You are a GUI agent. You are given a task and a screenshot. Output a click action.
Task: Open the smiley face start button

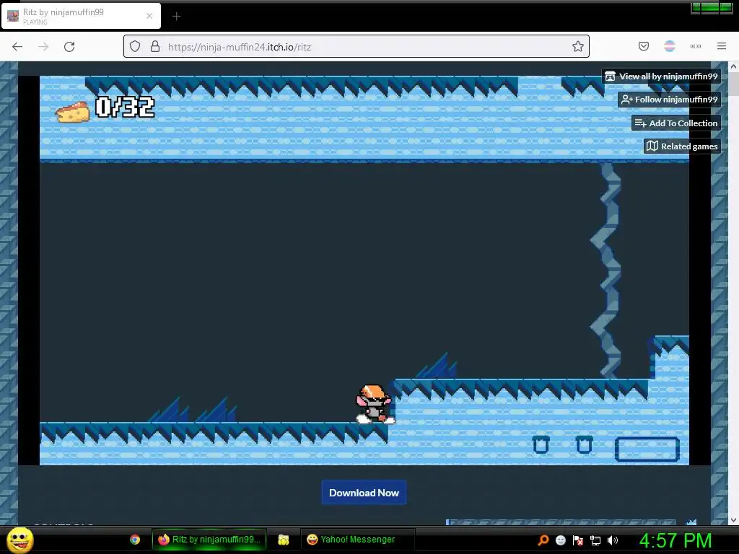[x=20, y=540]
